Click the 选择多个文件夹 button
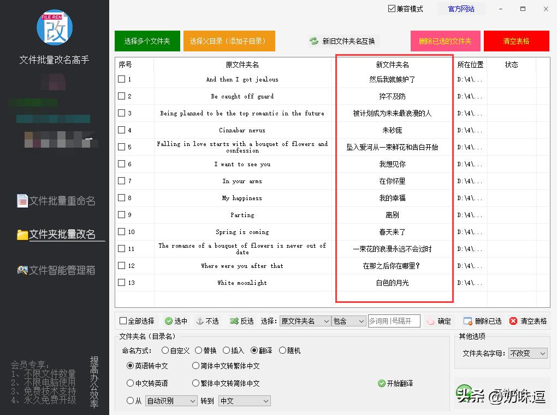This screenshot has height=415, width=557. [147, 40]
